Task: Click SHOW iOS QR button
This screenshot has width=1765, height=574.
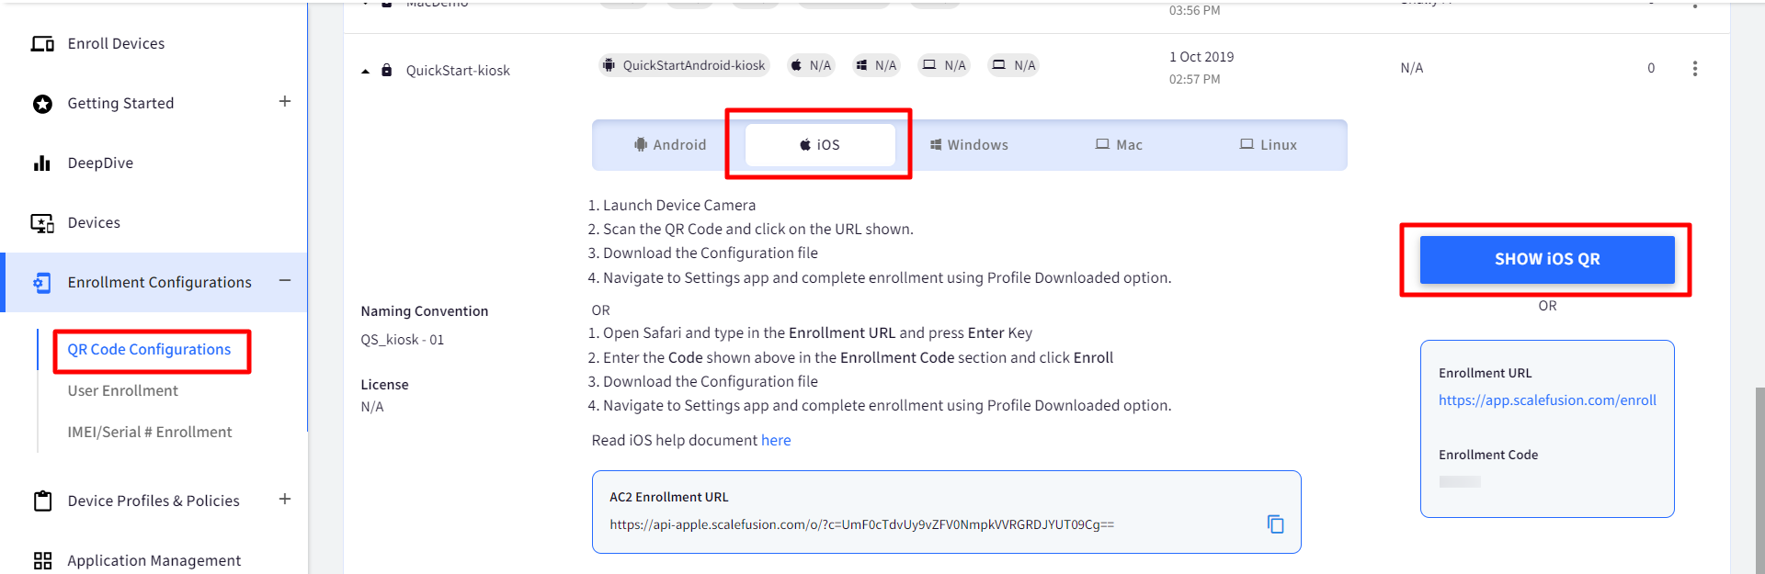Action: coord(1547,260)
